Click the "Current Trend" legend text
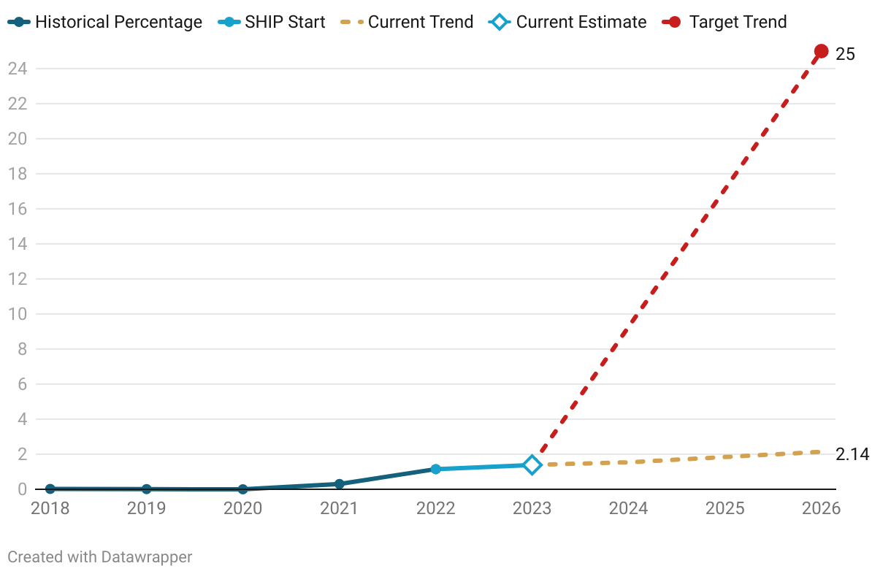 tap(421, 22)
